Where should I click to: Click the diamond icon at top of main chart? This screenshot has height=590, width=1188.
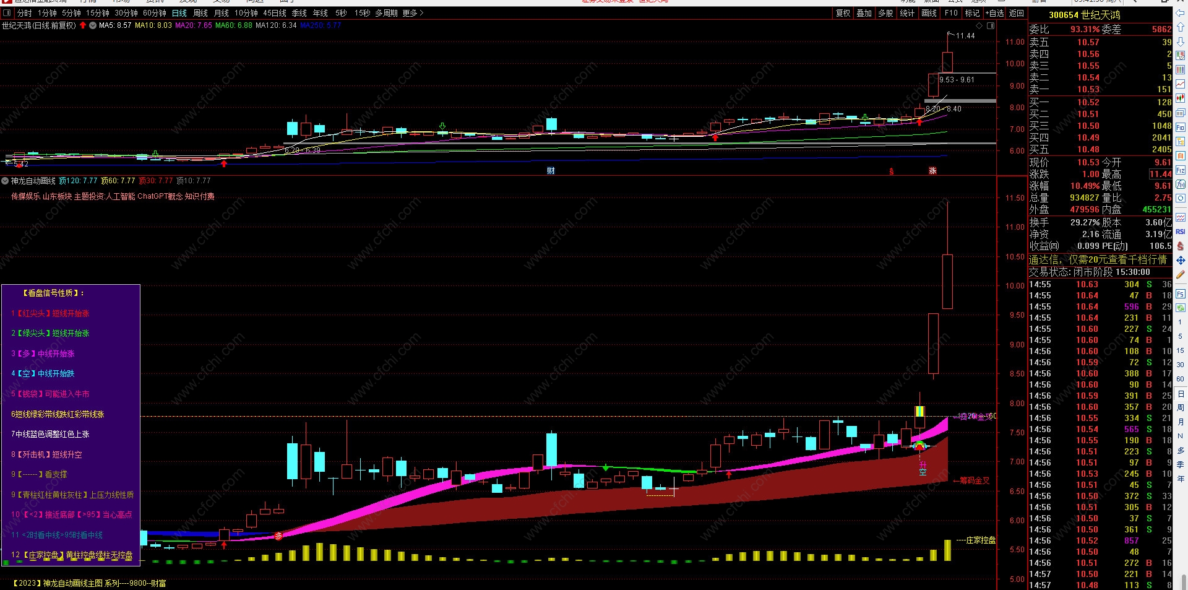pyautogui.click(x=979, y=26)
